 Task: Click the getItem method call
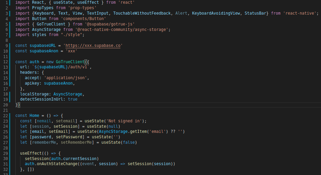click(x=139, y=132)
